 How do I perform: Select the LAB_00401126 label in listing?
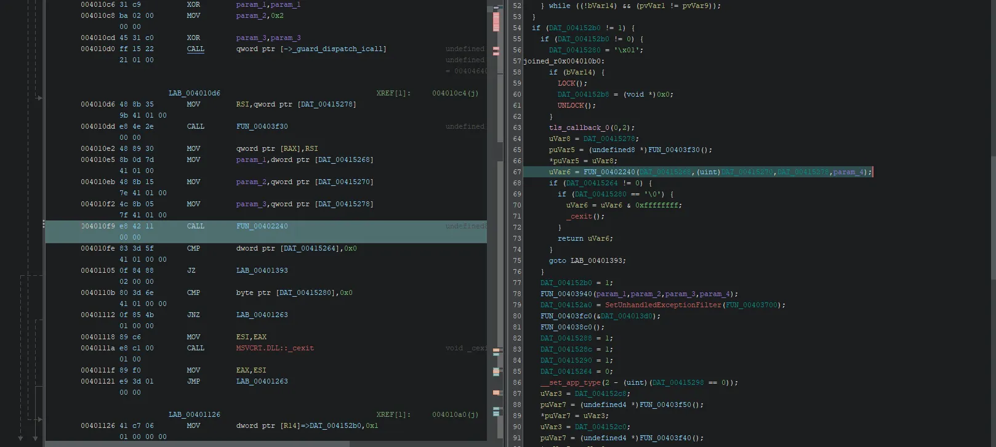coord(194,415)
